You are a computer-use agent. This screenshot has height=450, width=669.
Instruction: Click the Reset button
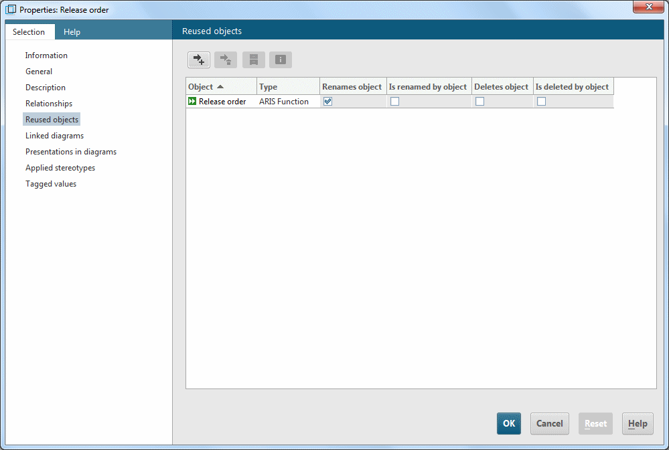pos(595,423)
